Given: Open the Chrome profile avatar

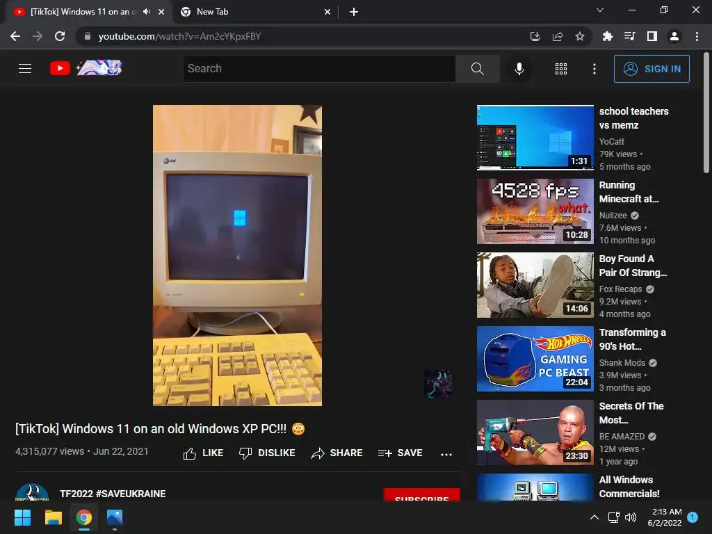Looking at the screenshot, I should point(674,36).
